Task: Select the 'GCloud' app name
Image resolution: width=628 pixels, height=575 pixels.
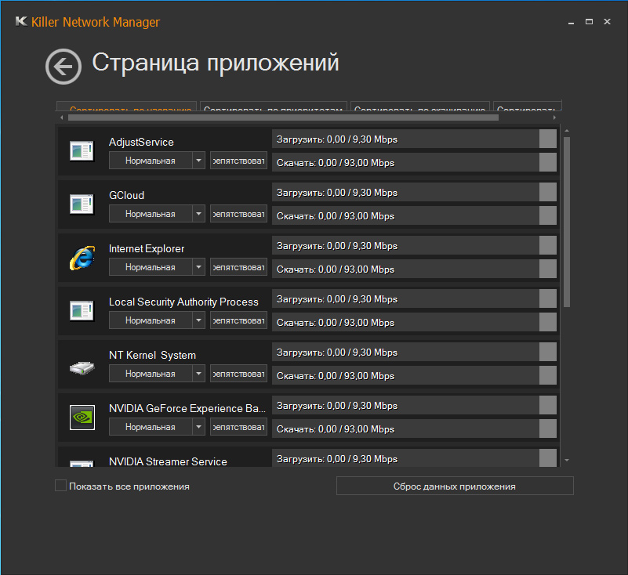Action: 126,195
